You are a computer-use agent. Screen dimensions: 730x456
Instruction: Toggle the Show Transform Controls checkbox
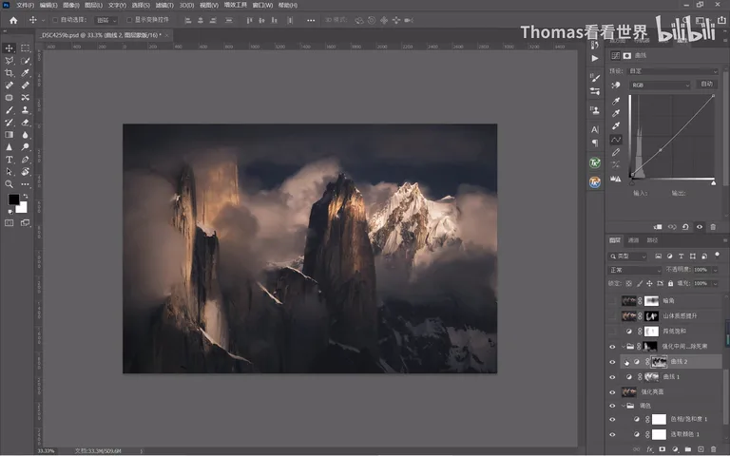[129, 20]
